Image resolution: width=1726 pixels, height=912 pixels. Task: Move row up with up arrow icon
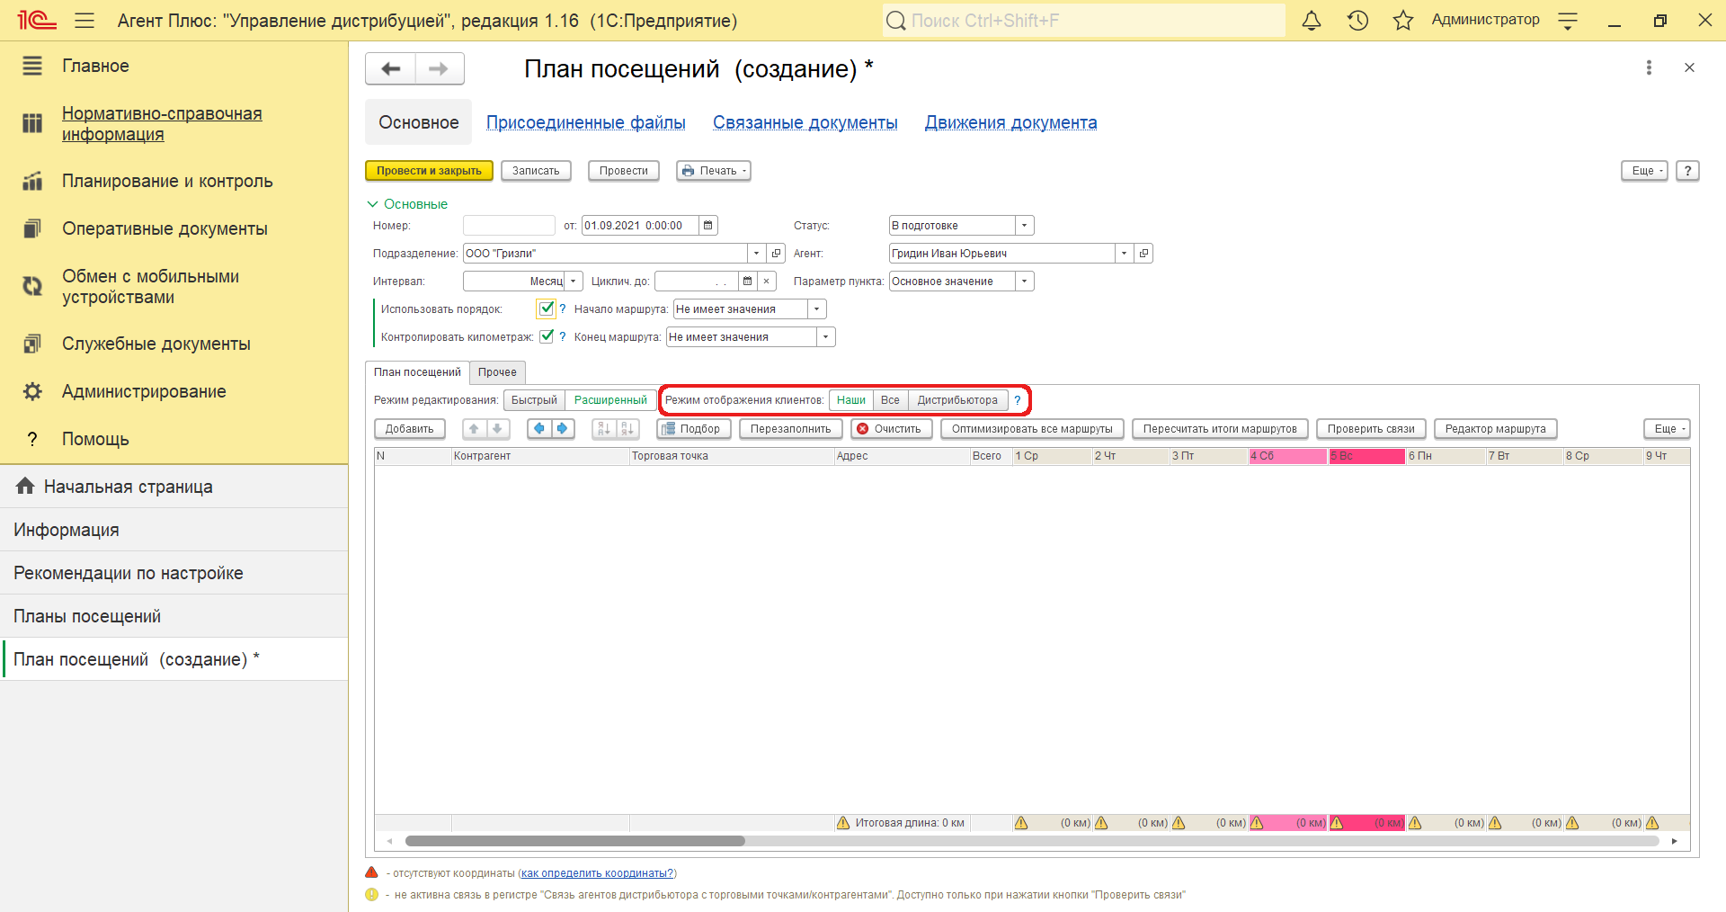[475, 429]
